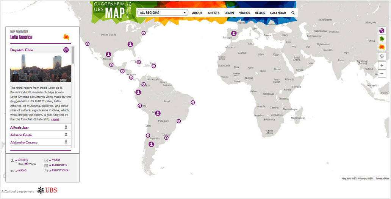This screenshot has height=199, width=391.
Task: Click the artist marker in southern Argentina
Action: tap(151, 144)
